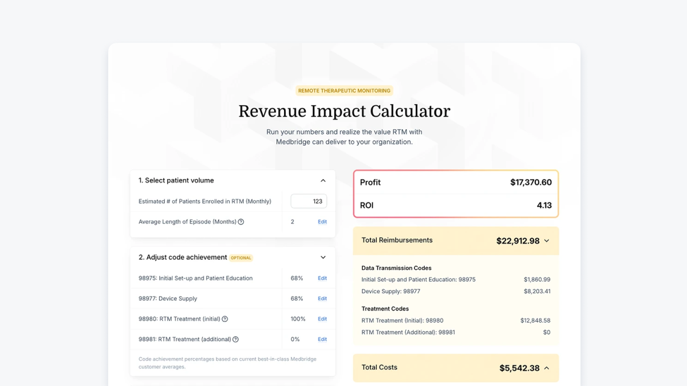The width and height of the screenshot is (687, 386).
Task: Expand the Adjust code achievement section chevron
Action: click(x=323, y=257)
